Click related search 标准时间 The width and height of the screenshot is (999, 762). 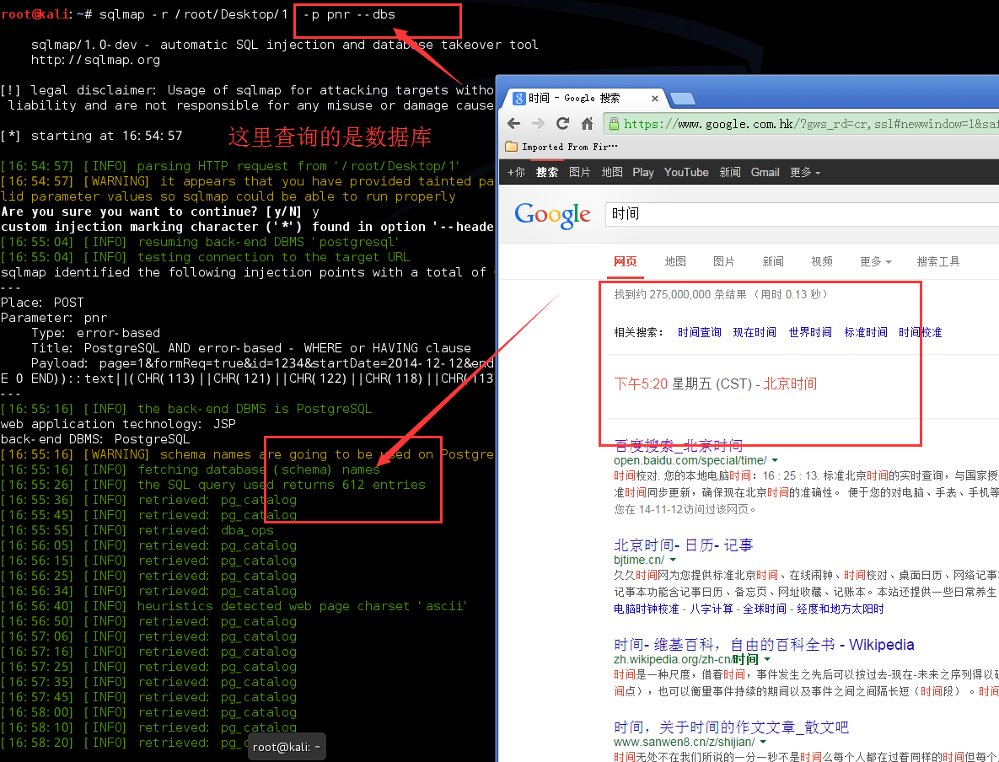pos(865,332)
